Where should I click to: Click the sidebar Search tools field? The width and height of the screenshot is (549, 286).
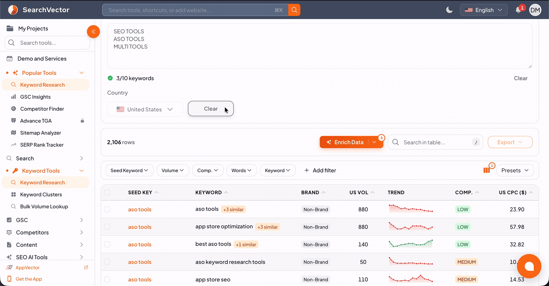(x=47, y=43)
